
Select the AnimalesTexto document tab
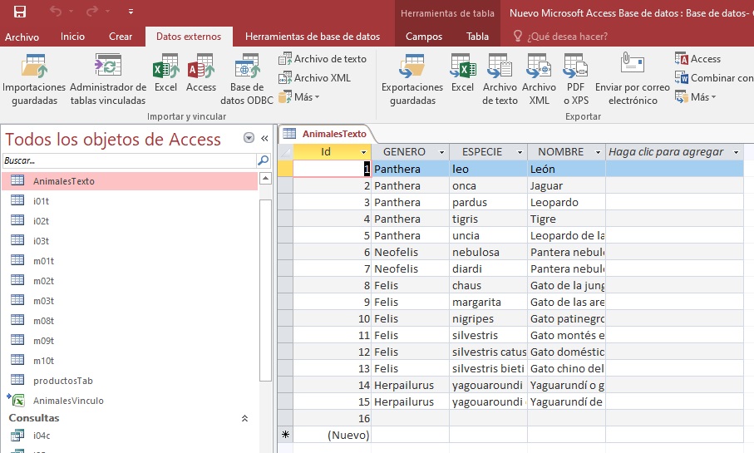coord(327,134)
